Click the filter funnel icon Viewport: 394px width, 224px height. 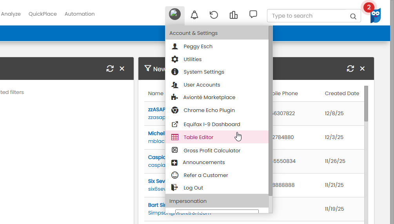click(148, 68)
